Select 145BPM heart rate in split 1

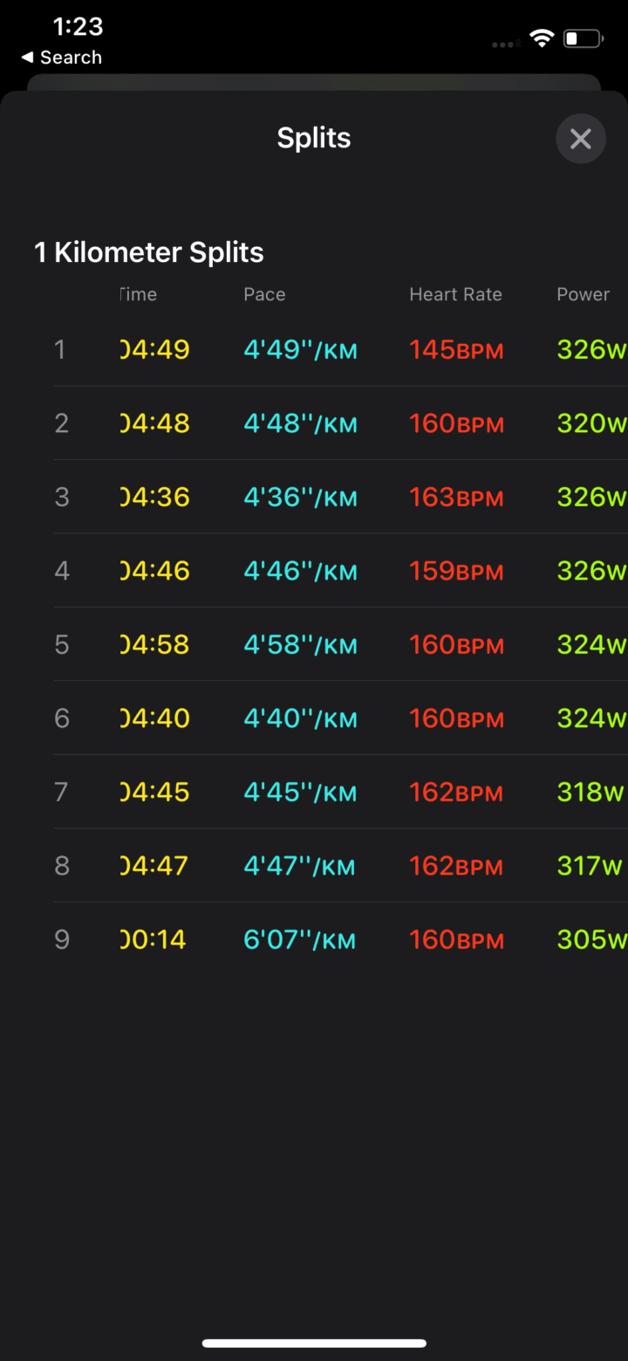point(456,350)
